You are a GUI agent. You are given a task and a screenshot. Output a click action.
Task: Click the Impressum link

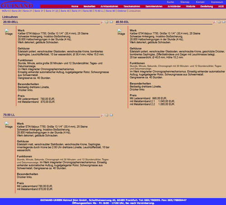[217, 2]
